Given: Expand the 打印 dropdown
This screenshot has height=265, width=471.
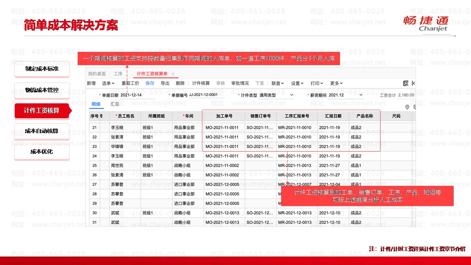Looking at the screenshot, I should pos(317,84).
